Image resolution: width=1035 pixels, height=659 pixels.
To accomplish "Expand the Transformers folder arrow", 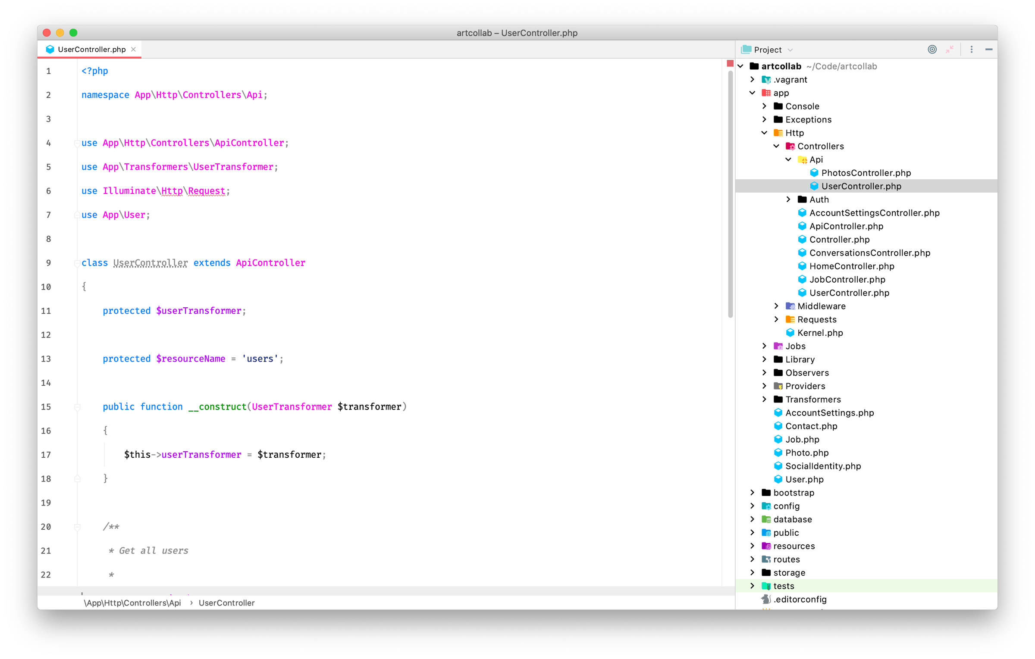I will tap(765, 400).
